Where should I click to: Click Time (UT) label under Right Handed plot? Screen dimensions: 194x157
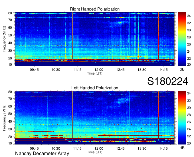[95, 73]
